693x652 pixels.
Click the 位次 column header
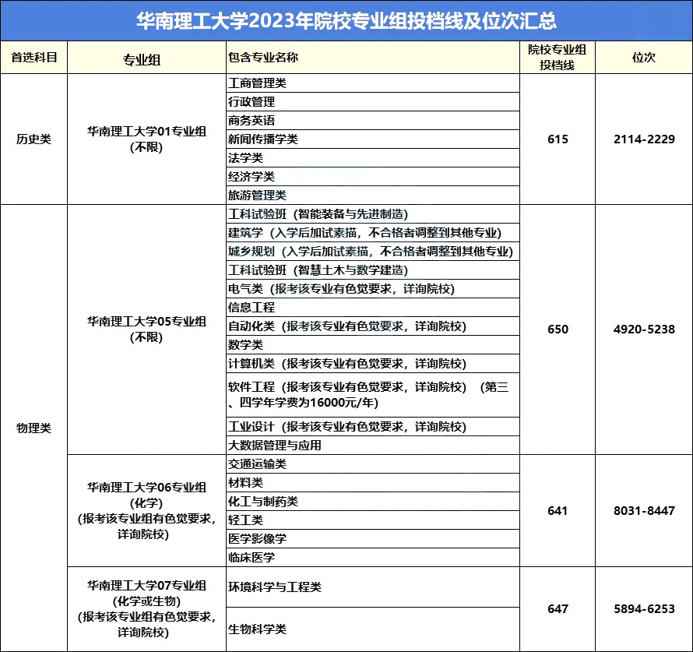(644, 58)
